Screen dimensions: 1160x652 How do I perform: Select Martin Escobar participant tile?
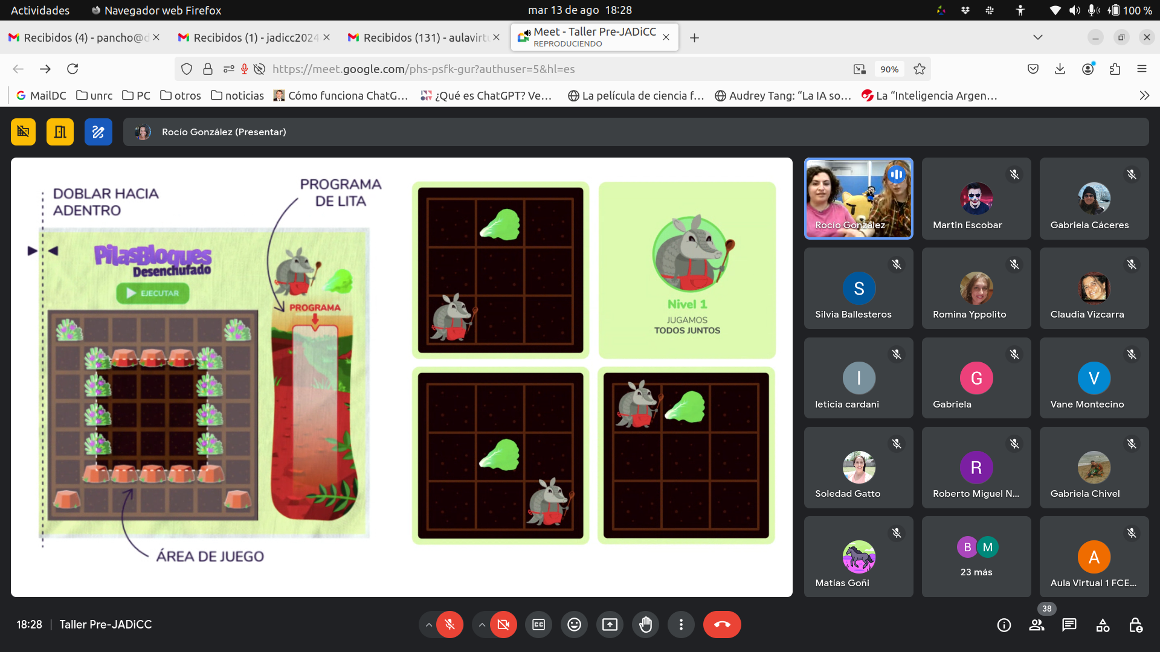tap(976, 198)
